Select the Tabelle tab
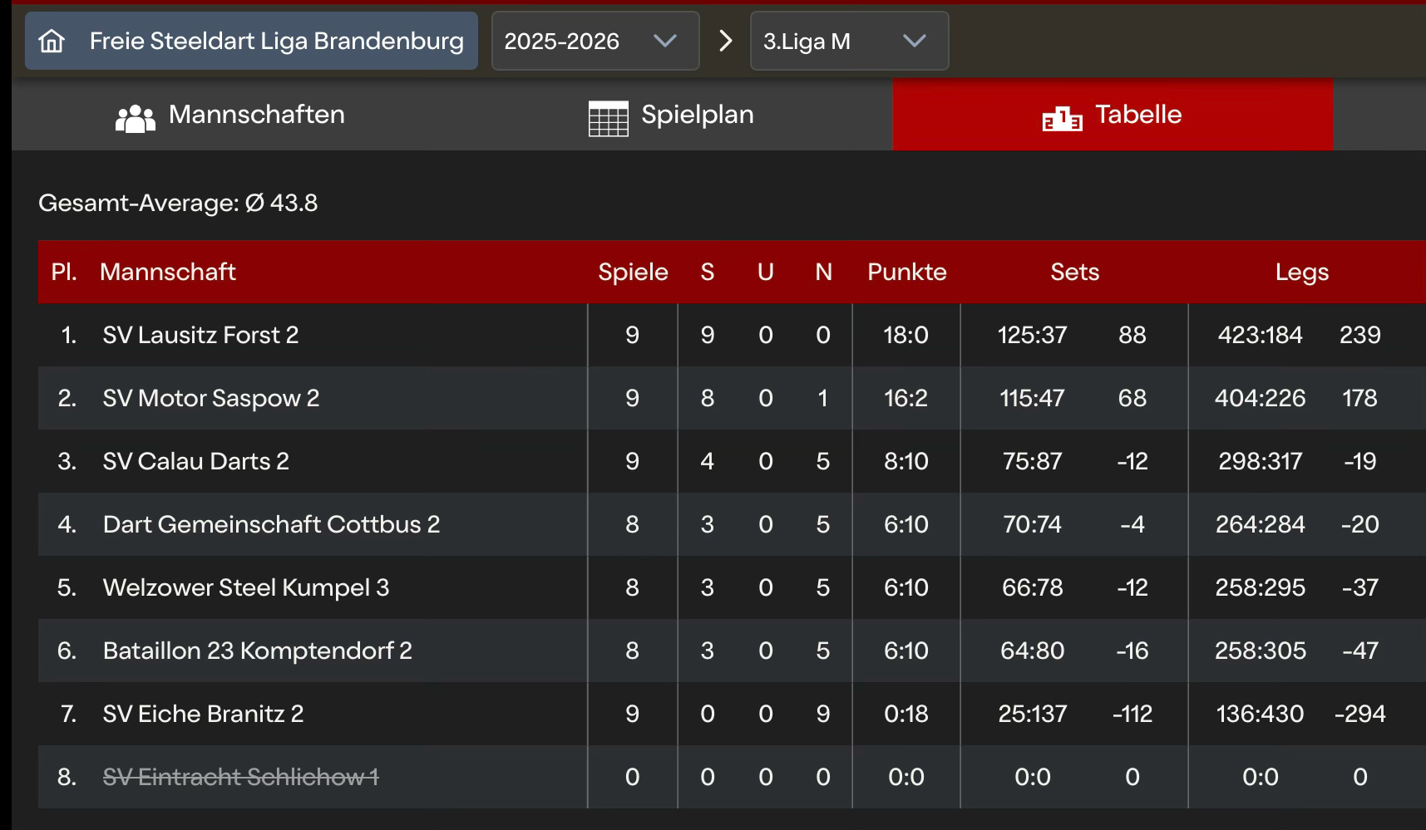The height and width of the screenshot is (830, 1426). pos(1113,115)
